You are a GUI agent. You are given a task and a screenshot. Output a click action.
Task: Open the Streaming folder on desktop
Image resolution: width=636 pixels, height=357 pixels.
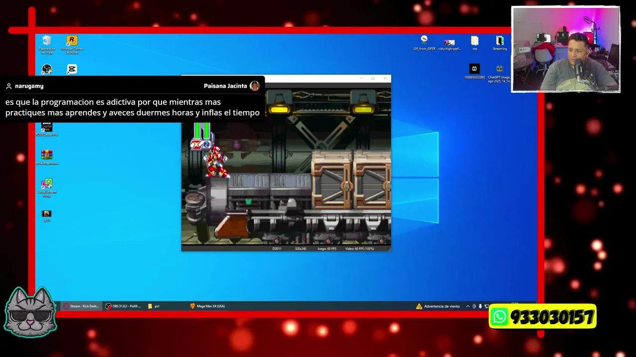coord(500,43)
